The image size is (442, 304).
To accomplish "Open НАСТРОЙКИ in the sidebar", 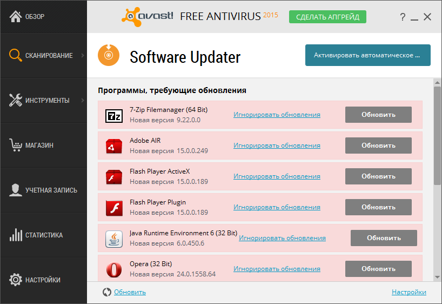I will coord(43,280).
